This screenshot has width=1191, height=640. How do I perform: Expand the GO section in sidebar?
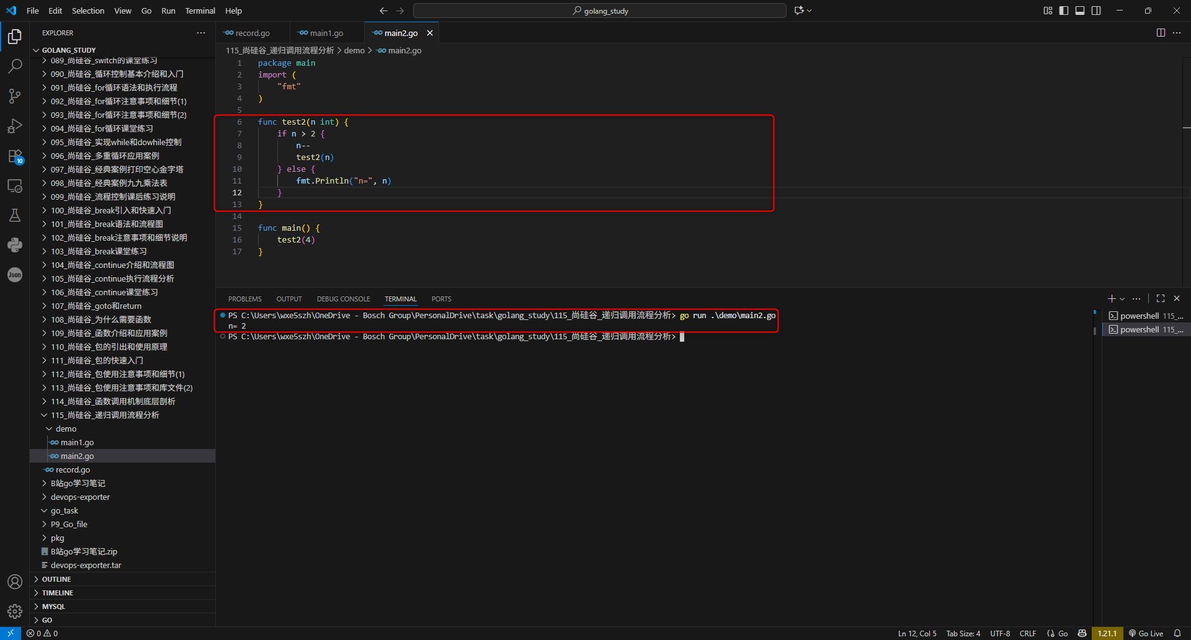point(123,620)
